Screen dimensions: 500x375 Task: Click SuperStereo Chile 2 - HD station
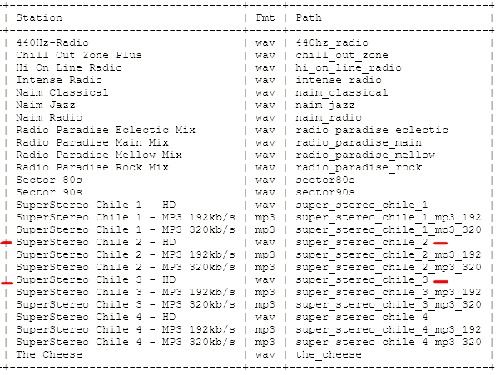(96, 242)
